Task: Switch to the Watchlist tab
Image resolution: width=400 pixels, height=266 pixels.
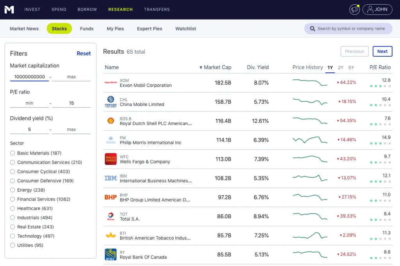Action: pyautogui.click(x=186, y=29)
